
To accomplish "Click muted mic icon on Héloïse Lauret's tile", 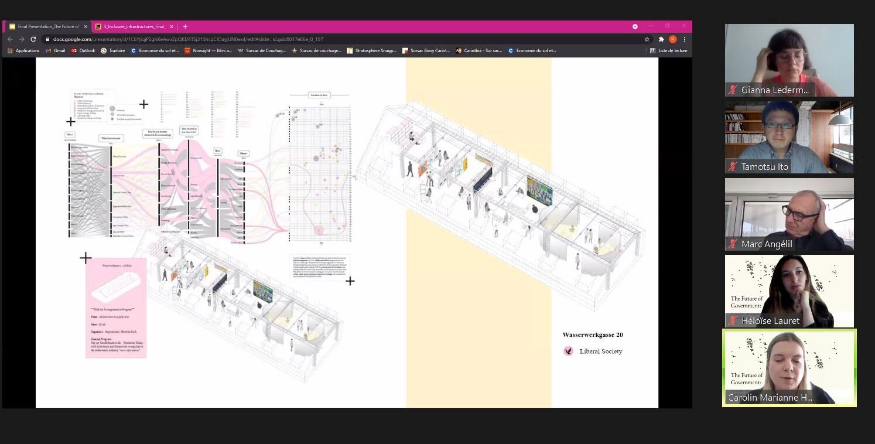I will (732, 321).
